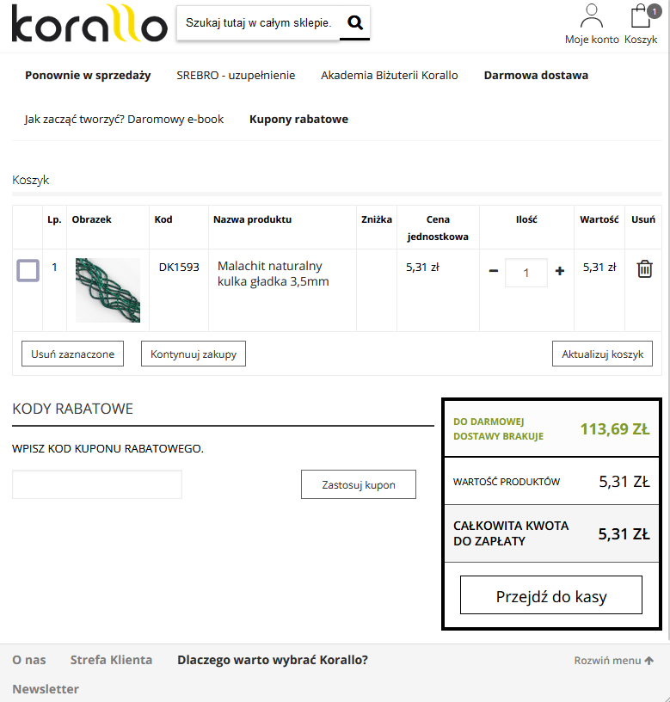The height and width of the screenshot is (702, 670).
Task: Click the search magnifier icon
Action: [354, 23]
